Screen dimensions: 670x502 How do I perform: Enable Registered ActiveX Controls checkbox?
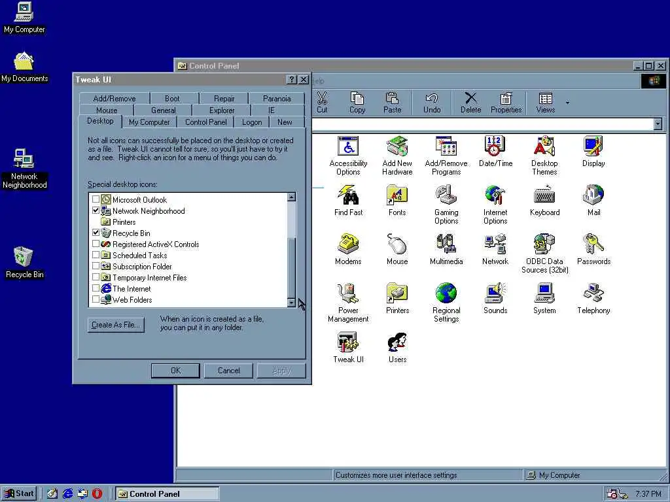click(96, 244)
